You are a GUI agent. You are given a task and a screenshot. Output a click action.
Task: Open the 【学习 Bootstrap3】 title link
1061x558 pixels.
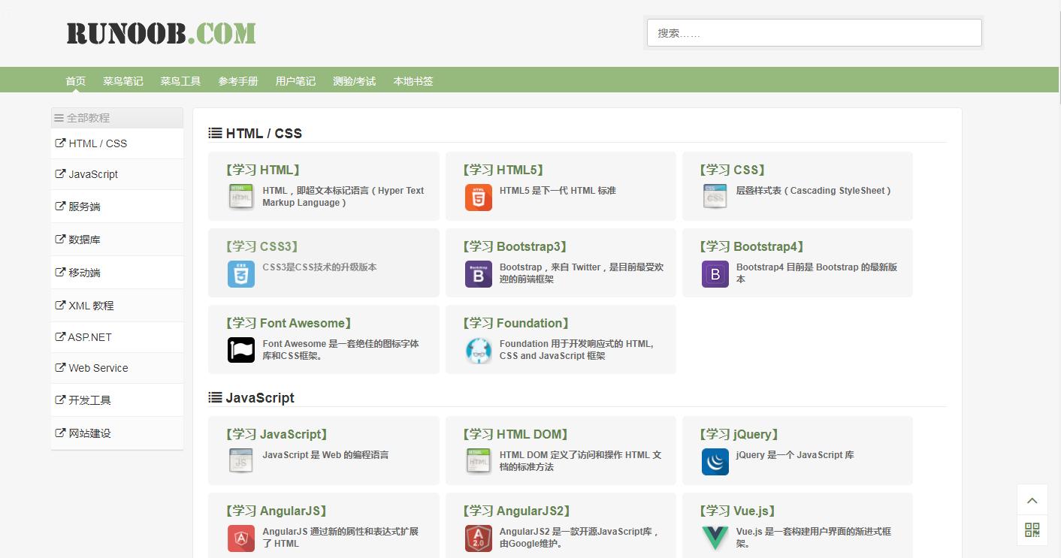[x=515, y=247]
